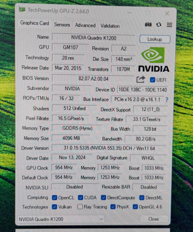Viewport: 193px width, 232px height.
Task: Click the Pixel Fillrate field 16.5 GPixel/s
Action: coord(71,119)
